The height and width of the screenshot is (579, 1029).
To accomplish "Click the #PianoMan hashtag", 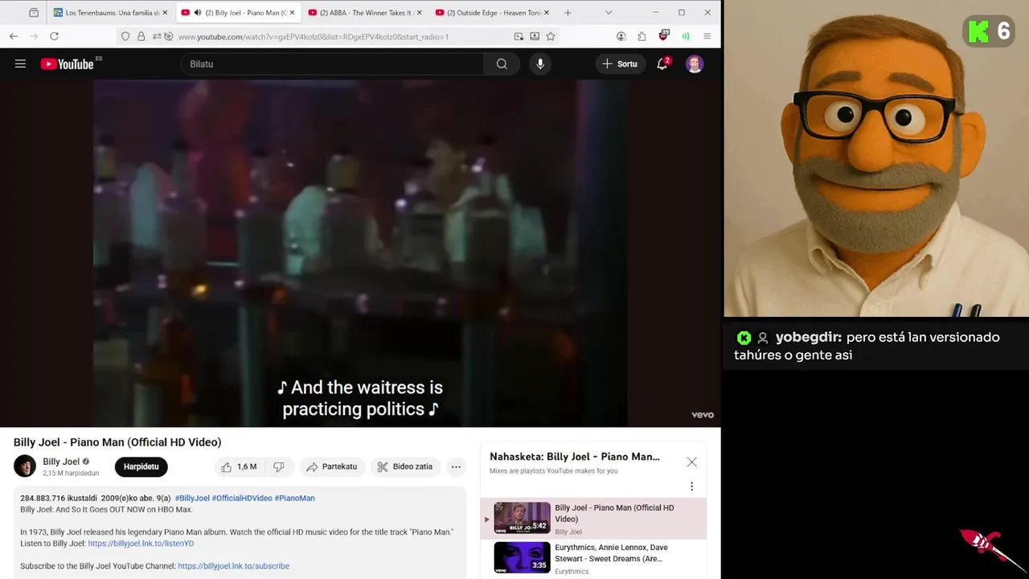I will click(x=294, y=498).
